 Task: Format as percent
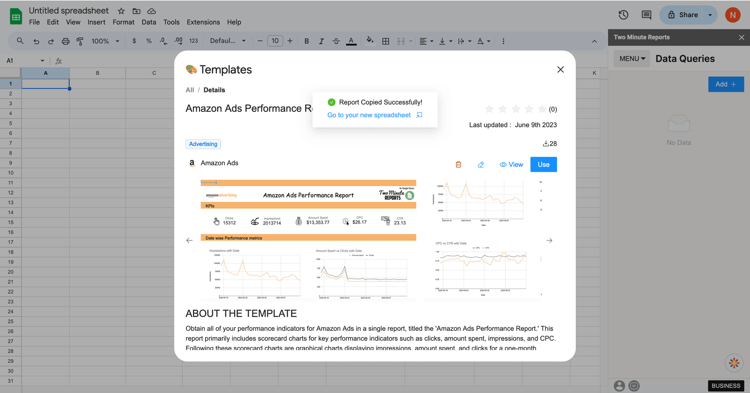(149, 41)
